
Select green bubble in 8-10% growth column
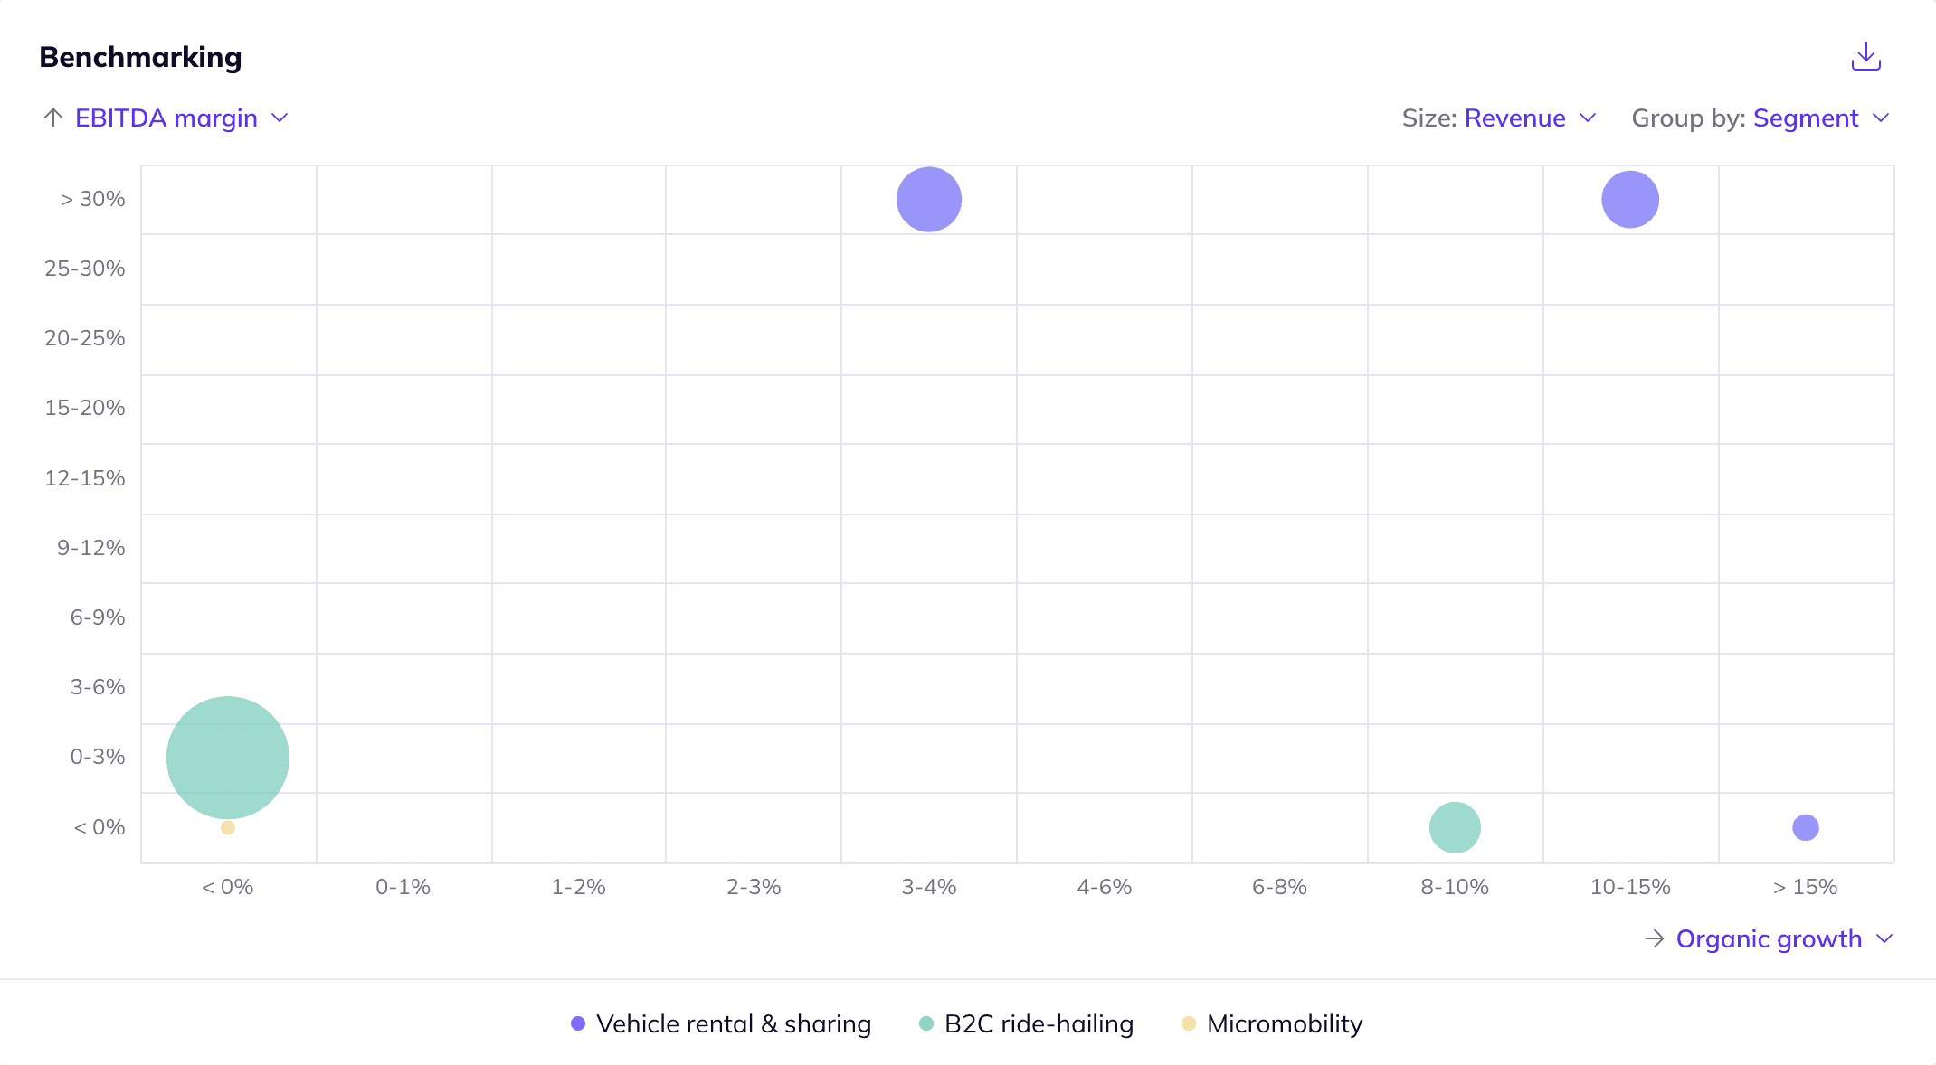(1455, 827)
